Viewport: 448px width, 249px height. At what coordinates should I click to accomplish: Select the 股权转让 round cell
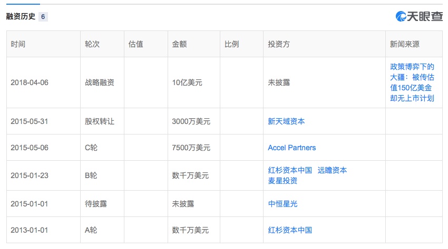pos(100,121)
